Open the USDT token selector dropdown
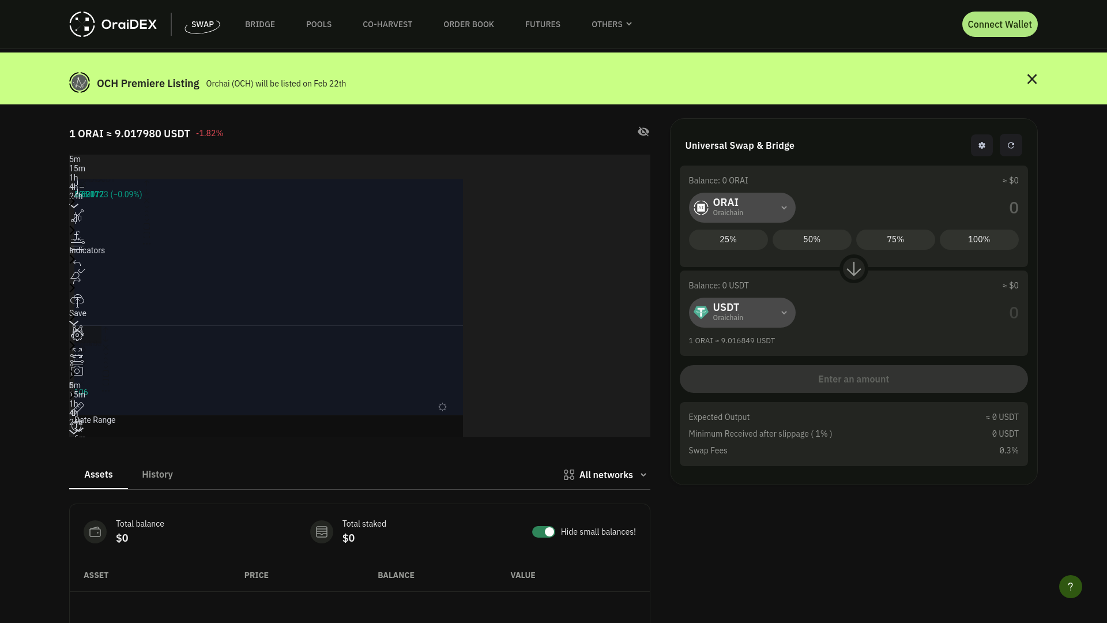 click(x=742, y=313)
